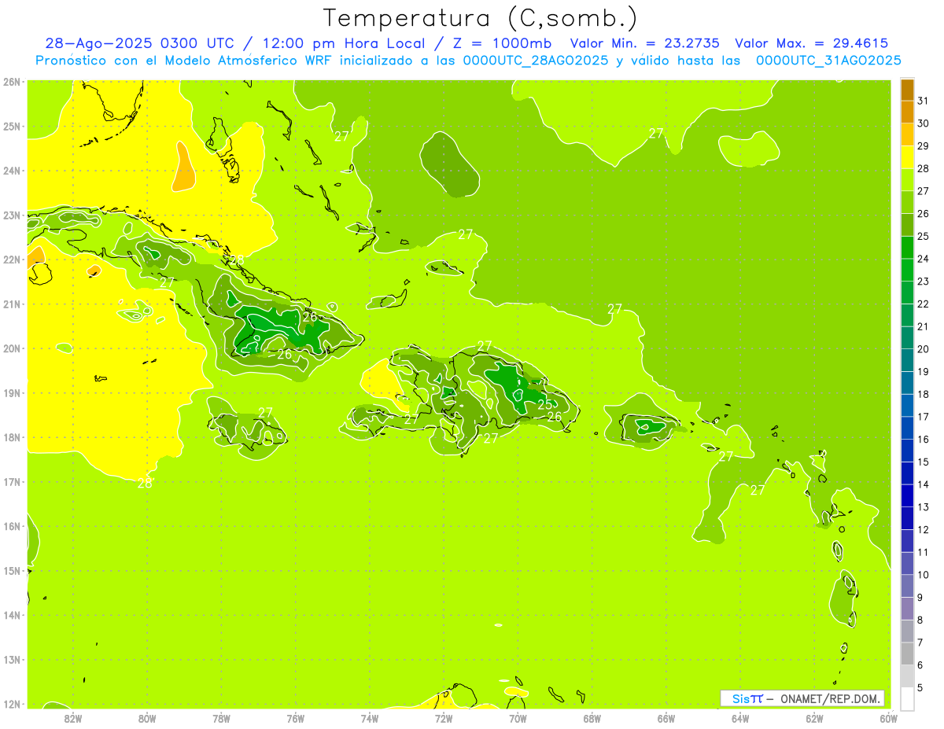This screenshot has height=729, width=944.
Task: Pick the gray legend swatch between 6 and 7
Action: pos(907,654)
